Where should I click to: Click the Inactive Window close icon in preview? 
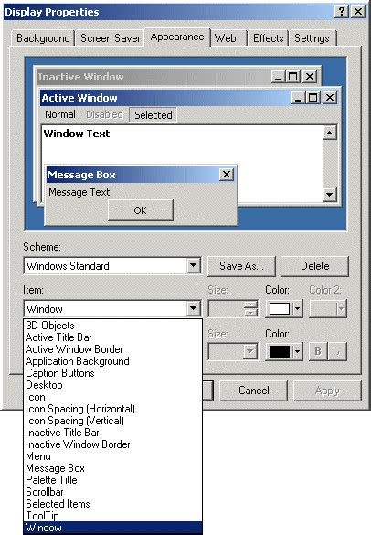pyautogui.click(x=310, y=77)
